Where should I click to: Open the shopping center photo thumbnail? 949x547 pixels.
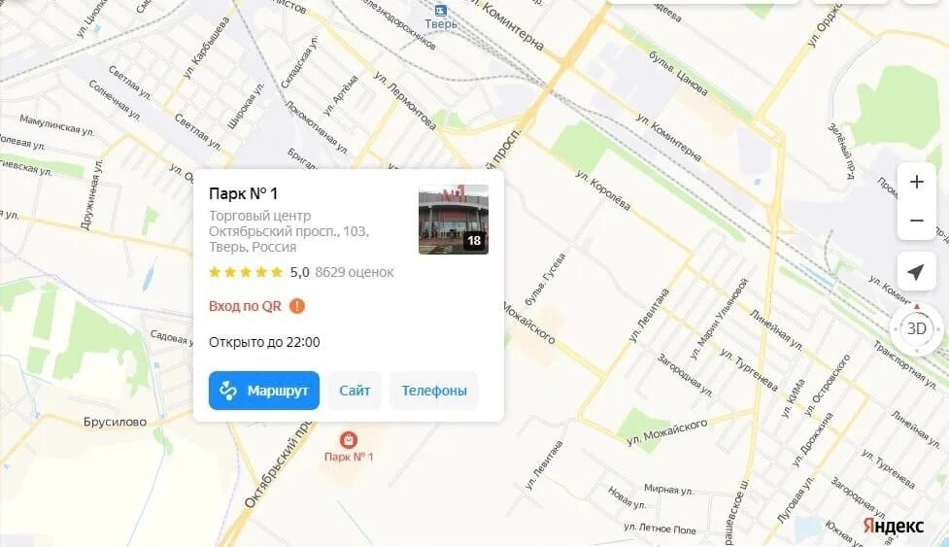click(x=454, y=219)
